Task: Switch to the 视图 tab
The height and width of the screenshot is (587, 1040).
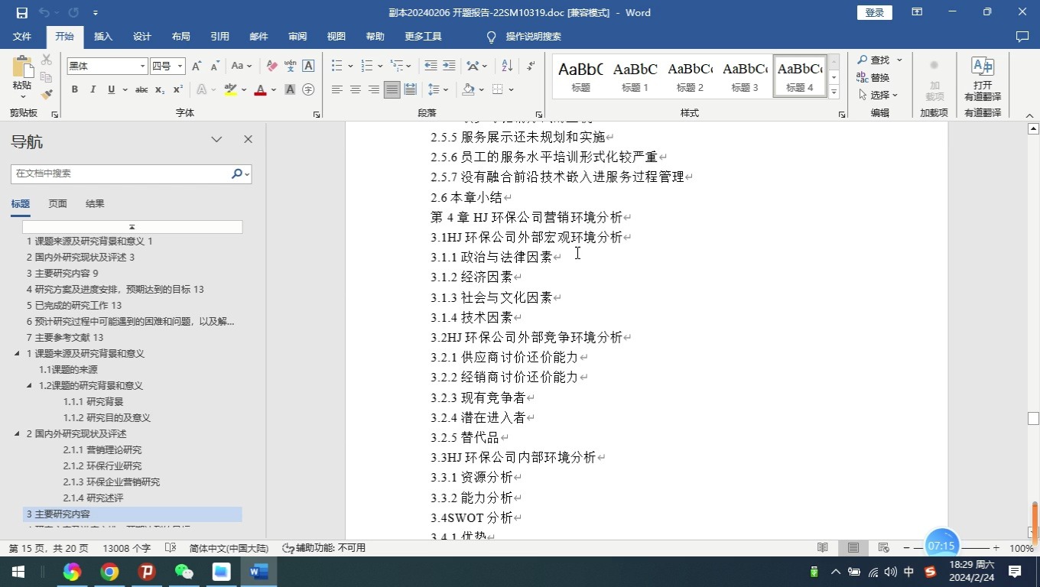Action: (336, 37)
